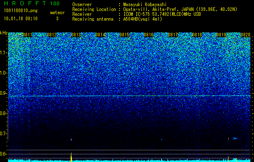The width and height of the screenshot is (254, 162).
Task: Click the 'meteor' label
Action: (x=57, y=13)
